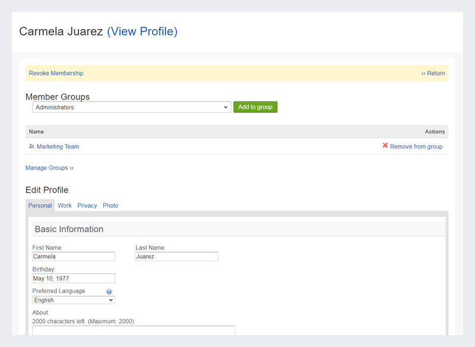Click the Preferred Language help icon

pos(109,292)
